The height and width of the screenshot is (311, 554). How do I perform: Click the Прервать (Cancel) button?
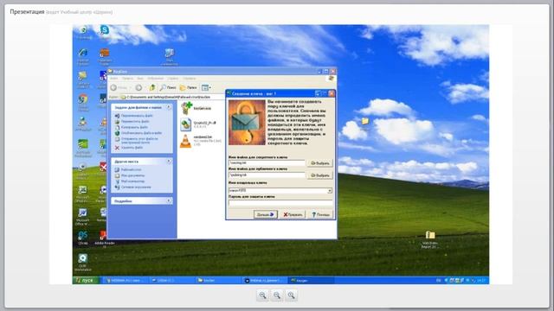[293, 214]
